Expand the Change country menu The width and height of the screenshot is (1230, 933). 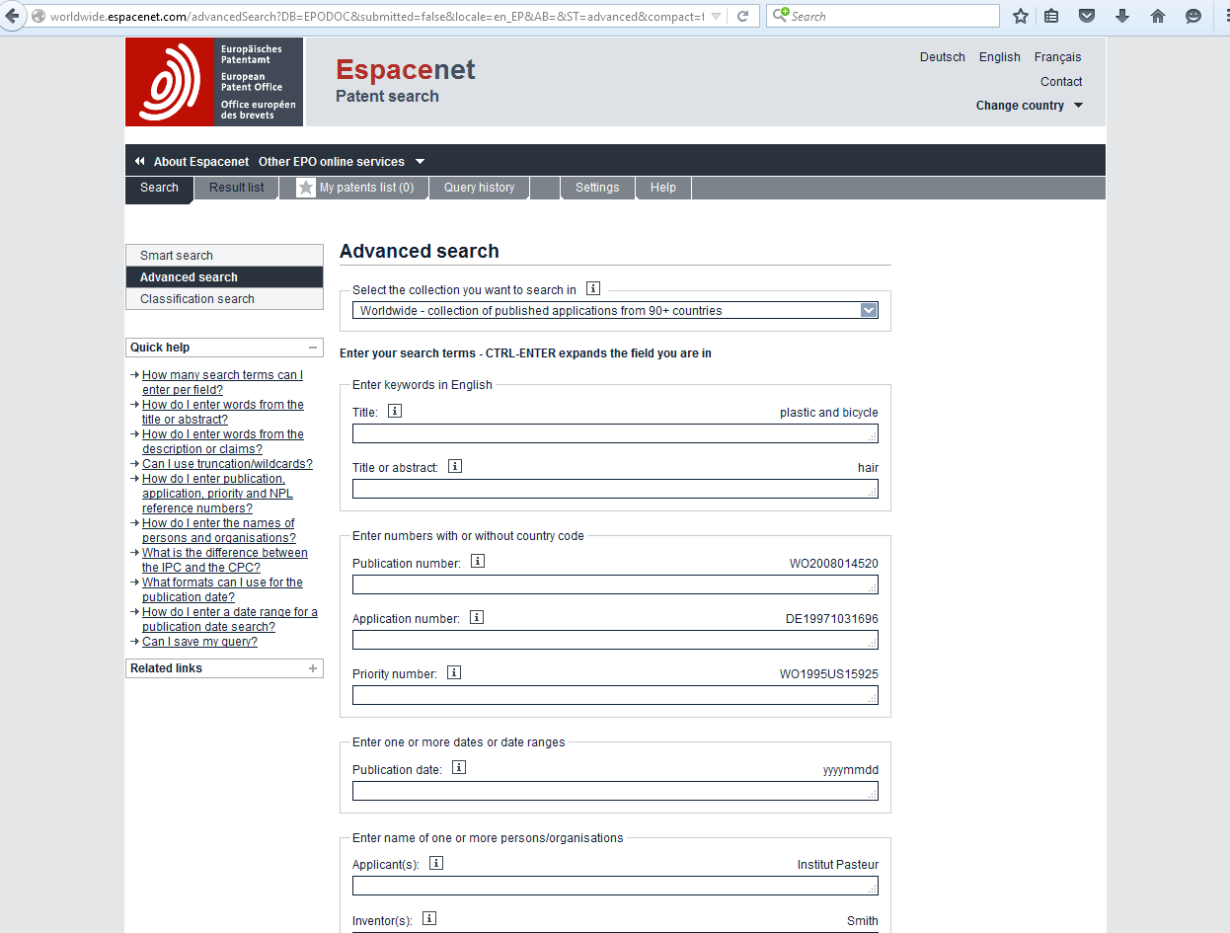(1029, 106)
